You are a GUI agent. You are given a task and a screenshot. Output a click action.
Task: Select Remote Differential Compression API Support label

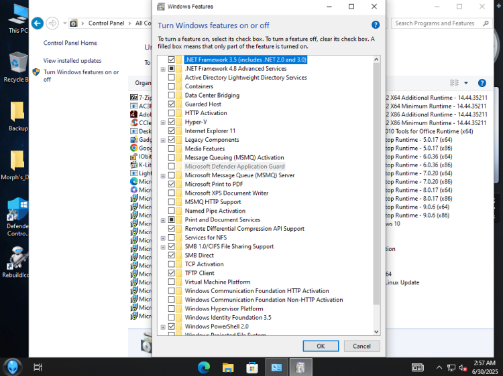(x=244, y=229)
